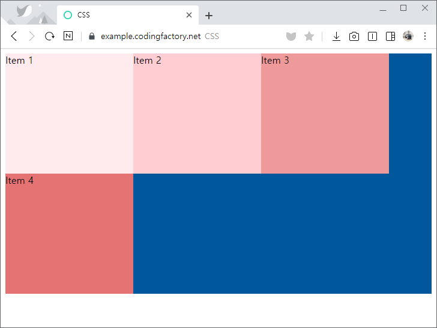The width and height of the screenshot is (437, 328).
Task: Click the padlock site security icon
Action: [x=92, y=36]
